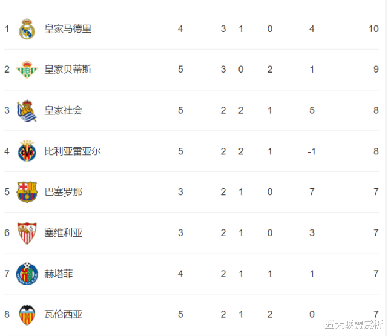Select the 皇家社会 team name

click(63, 110)
